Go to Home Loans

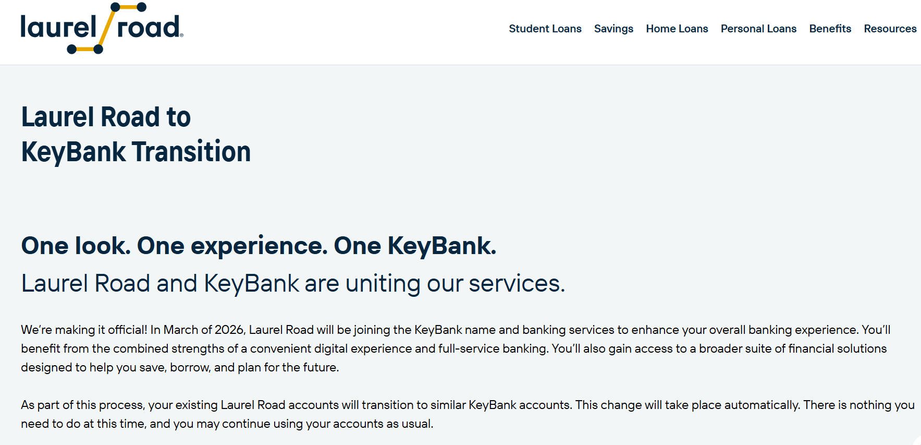coord(677,29)
